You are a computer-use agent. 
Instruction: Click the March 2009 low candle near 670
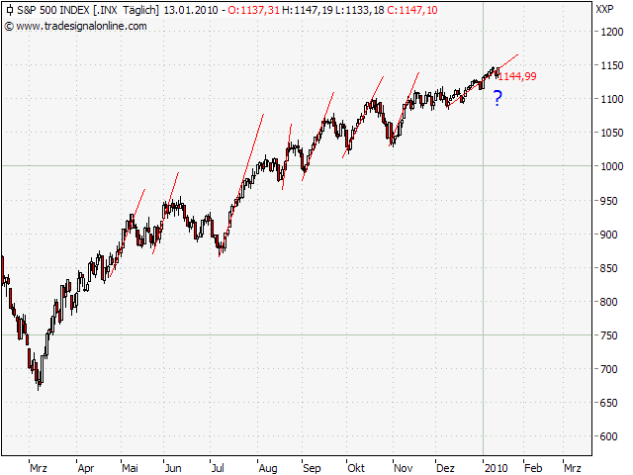pos(39,380)
